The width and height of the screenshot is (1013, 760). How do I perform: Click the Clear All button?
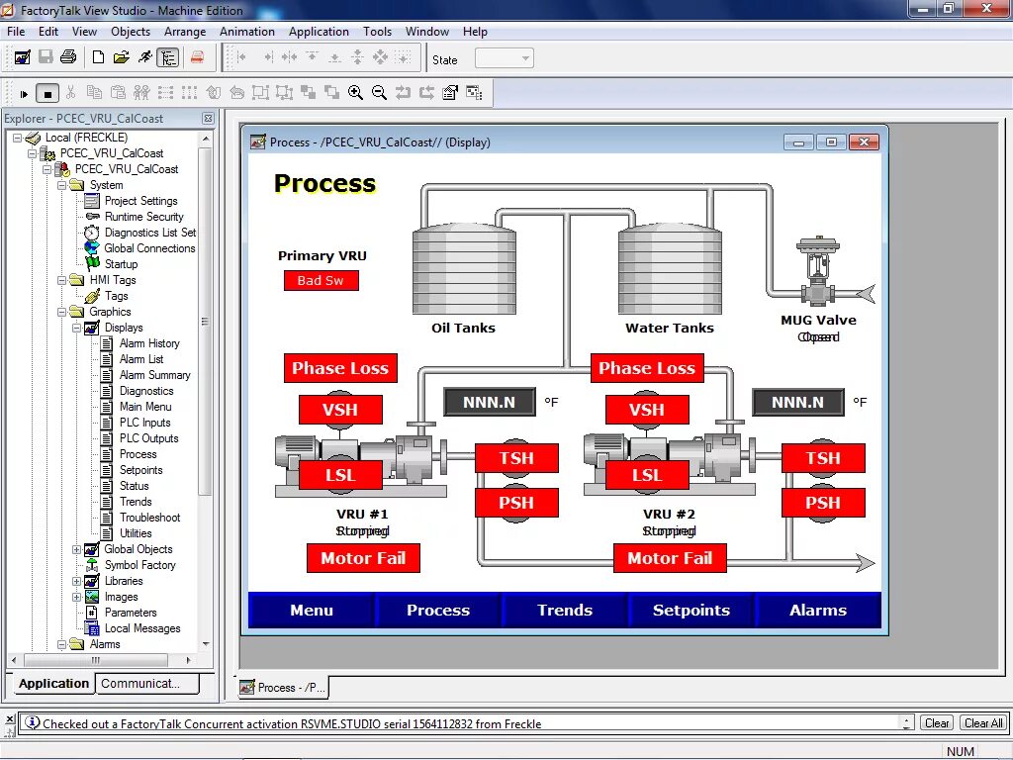coord(983,723)
